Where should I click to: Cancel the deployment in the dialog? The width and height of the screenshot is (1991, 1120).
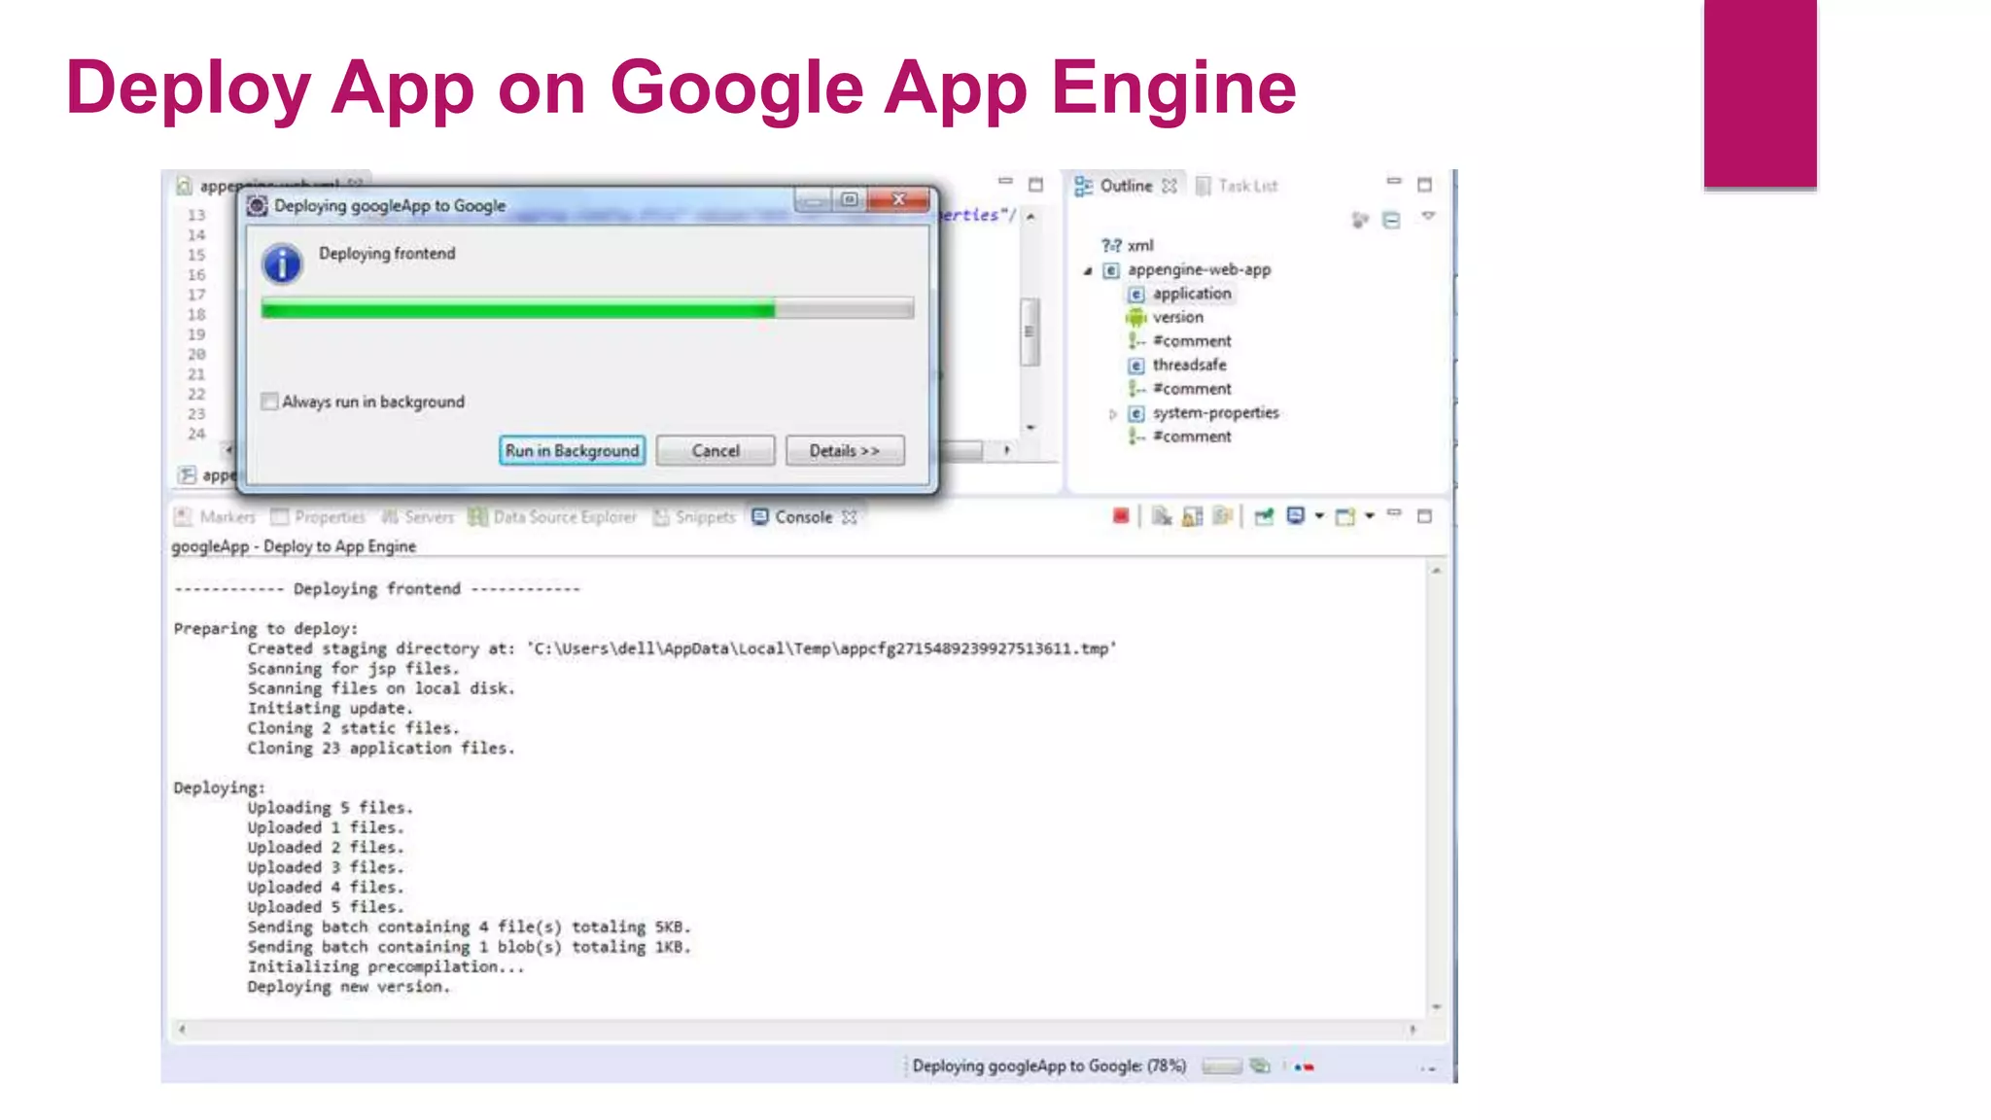coord(716,451)
